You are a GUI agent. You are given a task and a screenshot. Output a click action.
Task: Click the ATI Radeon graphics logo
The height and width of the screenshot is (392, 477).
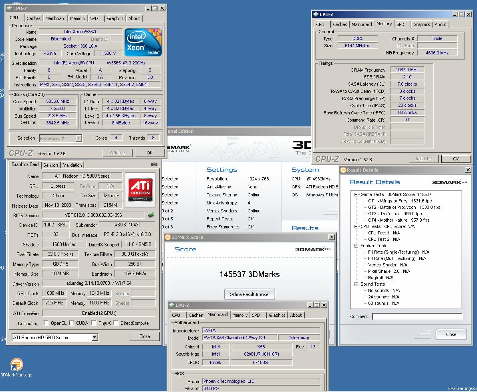[x=140, y=190]
